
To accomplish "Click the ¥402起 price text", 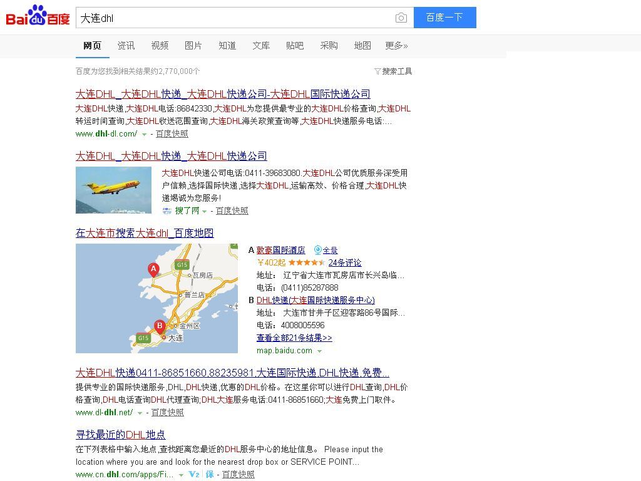I will 272,262.
